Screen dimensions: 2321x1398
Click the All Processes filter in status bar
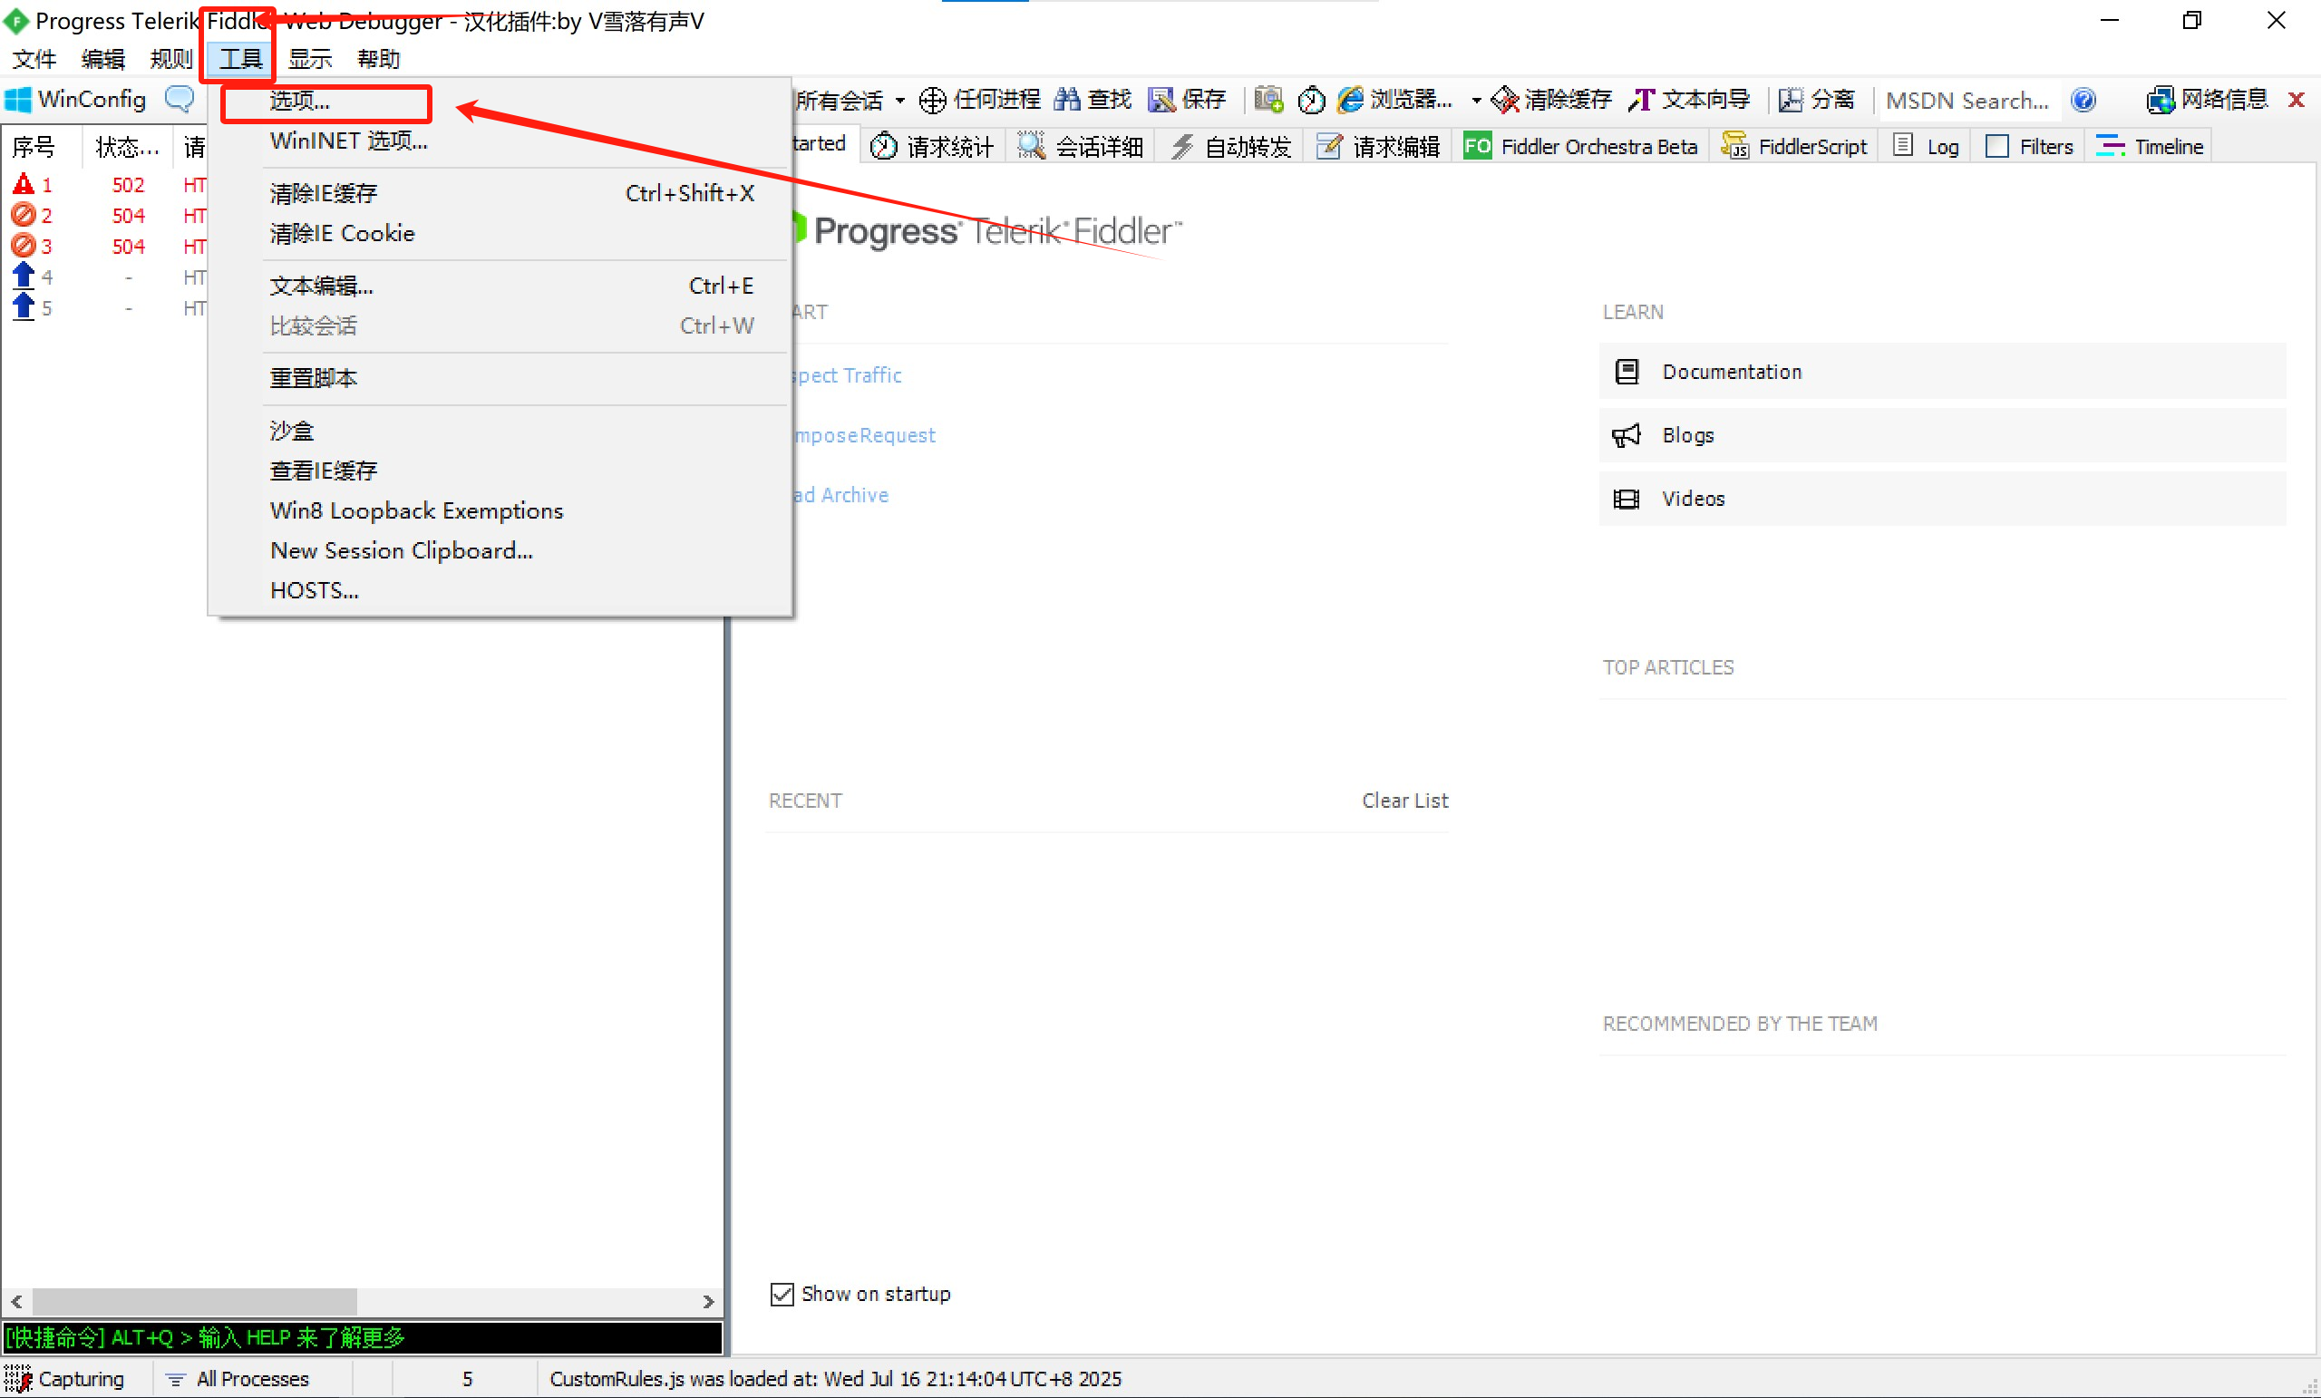(238, 1378)
